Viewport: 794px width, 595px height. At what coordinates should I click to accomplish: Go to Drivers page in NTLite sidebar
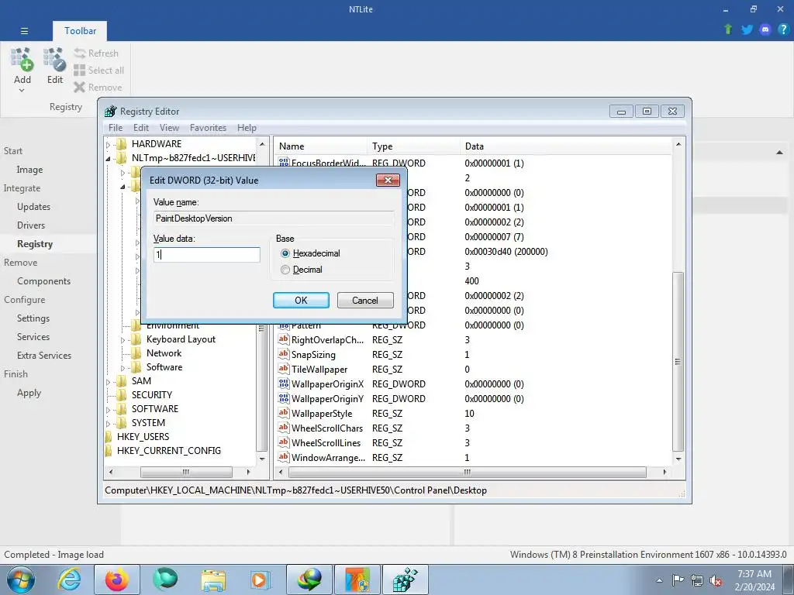pos(31,225)
